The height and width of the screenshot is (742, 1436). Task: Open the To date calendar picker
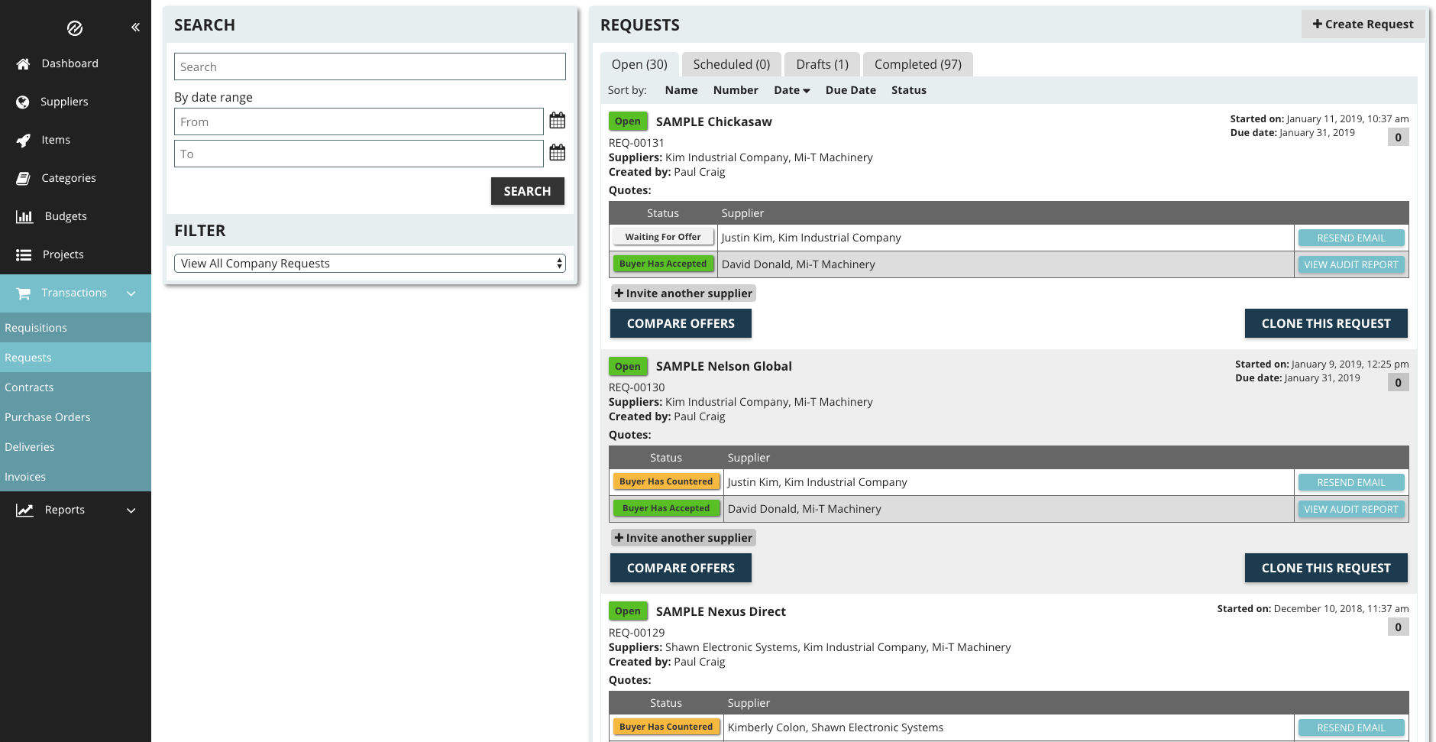pos(558,152)
